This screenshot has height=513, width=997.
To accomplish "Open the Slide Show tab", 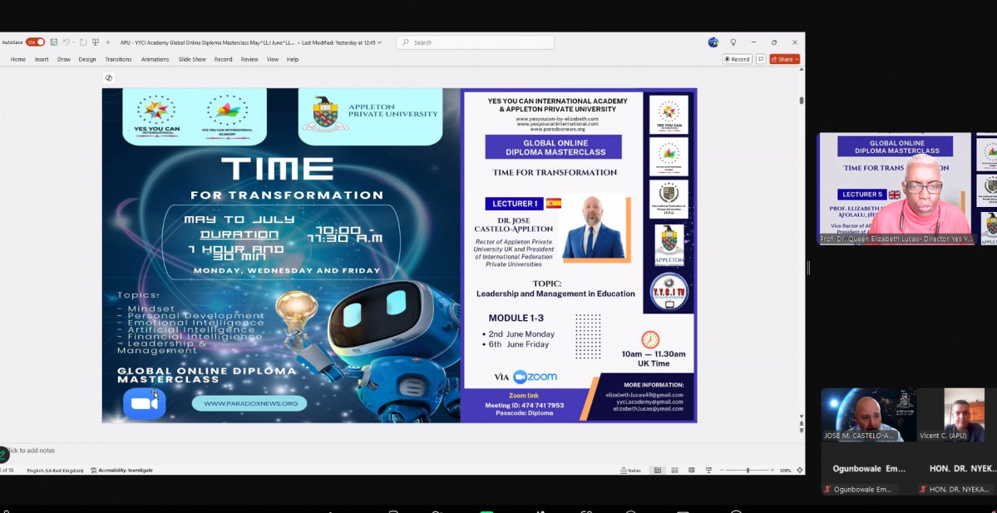I will point(192,59).
